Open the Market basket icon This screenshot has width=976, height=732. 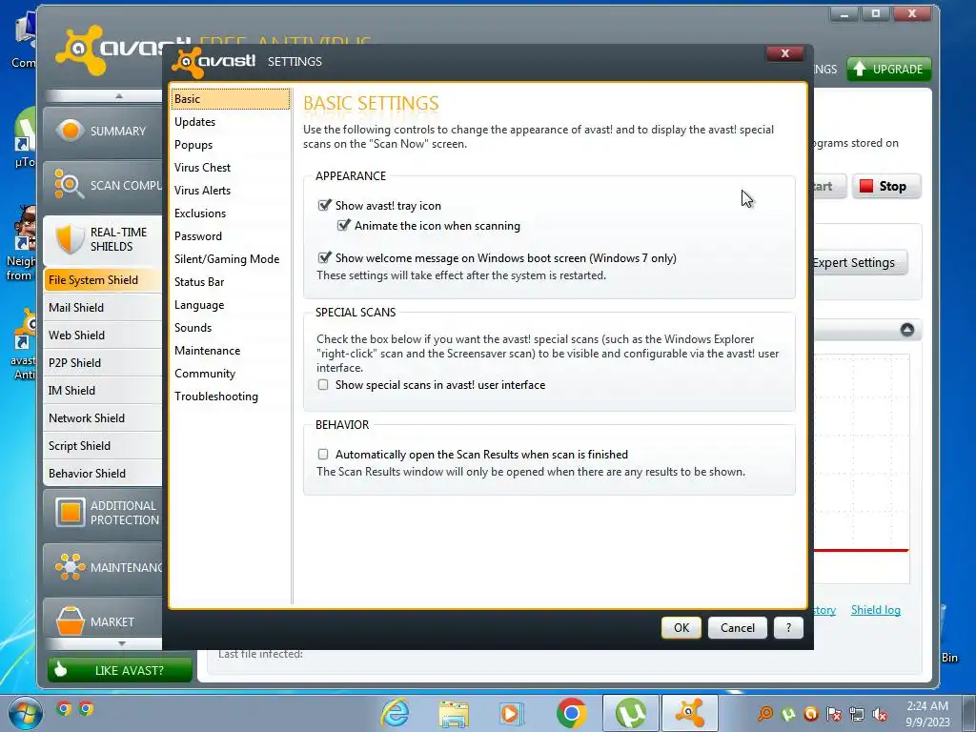tap(70, 620)
